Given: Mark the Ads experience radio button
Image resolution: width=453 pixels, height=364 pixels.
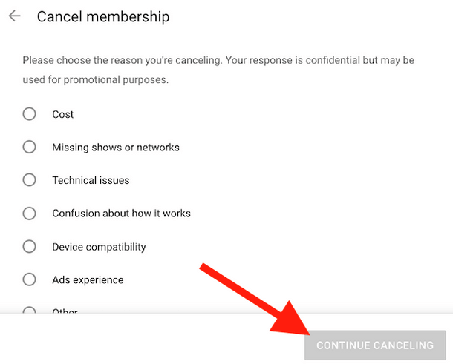Looking at the screenshot, I should 29,279.
